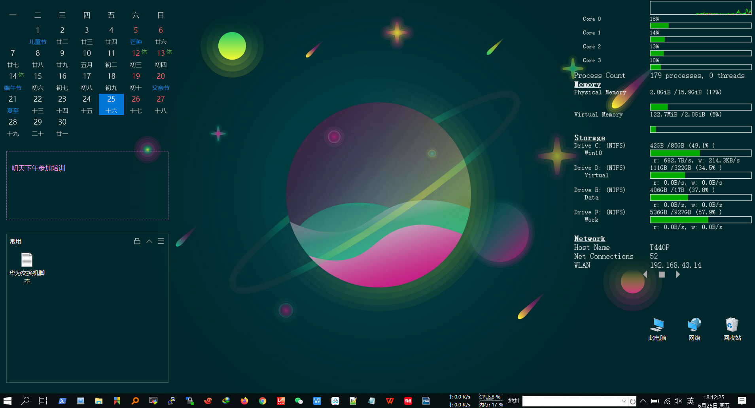Open PowerShell from the taskbar
Viewport: 755px width, 408px height.
pyautogui.click(x=62, y=401)
